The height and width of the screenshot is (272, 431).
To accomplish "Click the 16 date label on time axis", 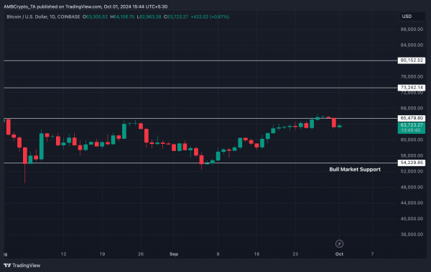I will tap(256, 254).
